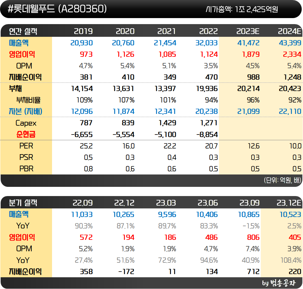Click the 2023E annual column header

coord(248,31)
